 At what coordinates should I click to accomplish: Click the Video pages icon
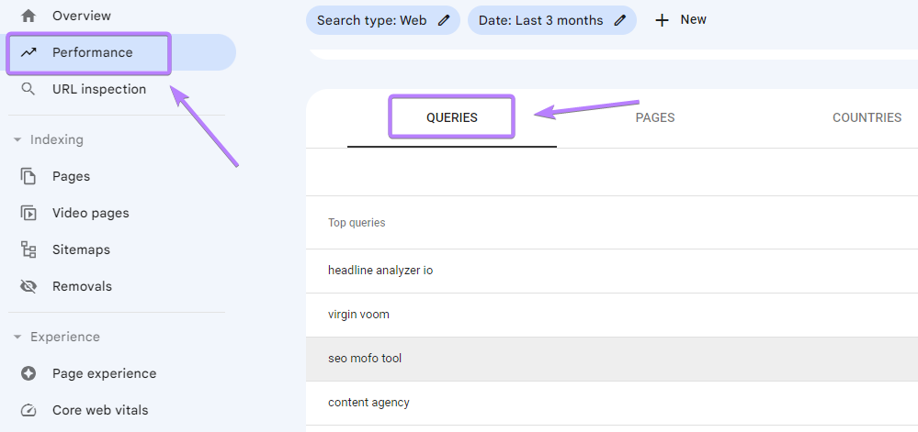tap(28, 213)
